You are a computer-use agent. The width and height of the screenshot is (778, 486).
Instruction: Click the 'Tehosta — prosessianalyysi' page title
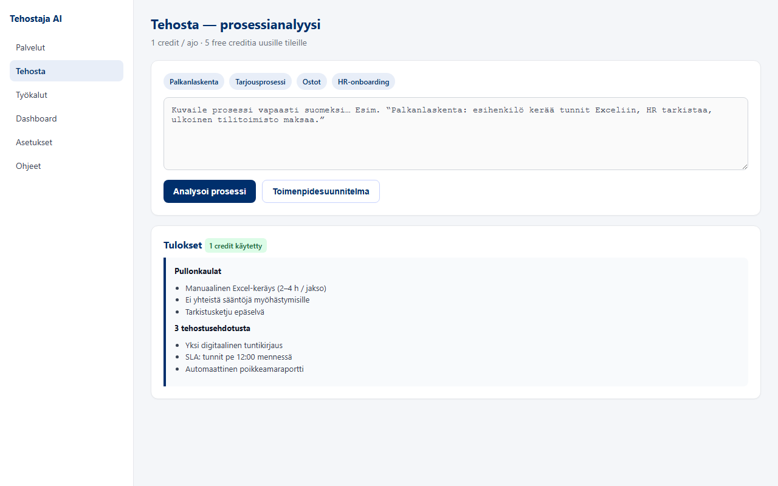(x=236, y=25)
